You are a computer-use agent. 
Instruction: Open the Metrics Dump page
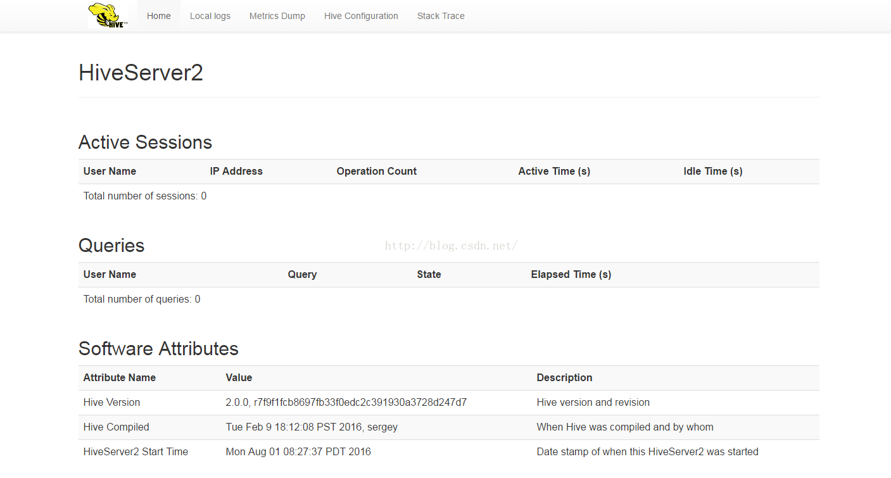pyautogui.click(x=277, y=16)
